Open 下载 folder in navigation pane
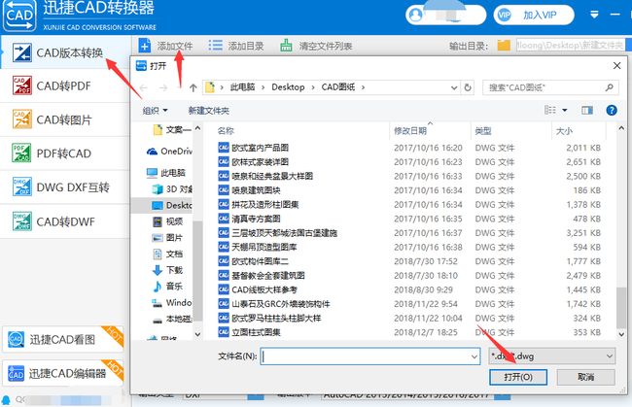This screenshot has width=632, height=407. (x=167, y=270)
